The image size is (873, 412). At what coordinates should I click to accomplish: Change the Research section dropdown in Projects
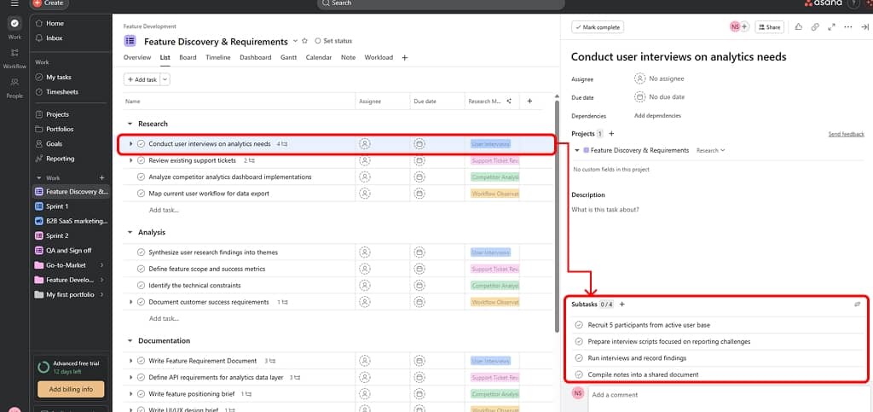[x=711, y=150]
